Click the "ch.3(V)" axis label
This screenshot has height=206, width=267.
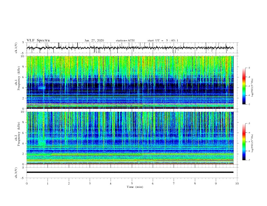[16, 173]
